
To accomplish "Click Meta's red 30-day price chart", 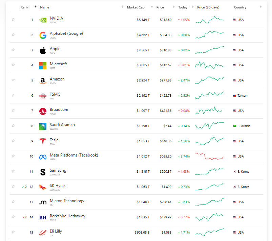I will click(210, 156).
